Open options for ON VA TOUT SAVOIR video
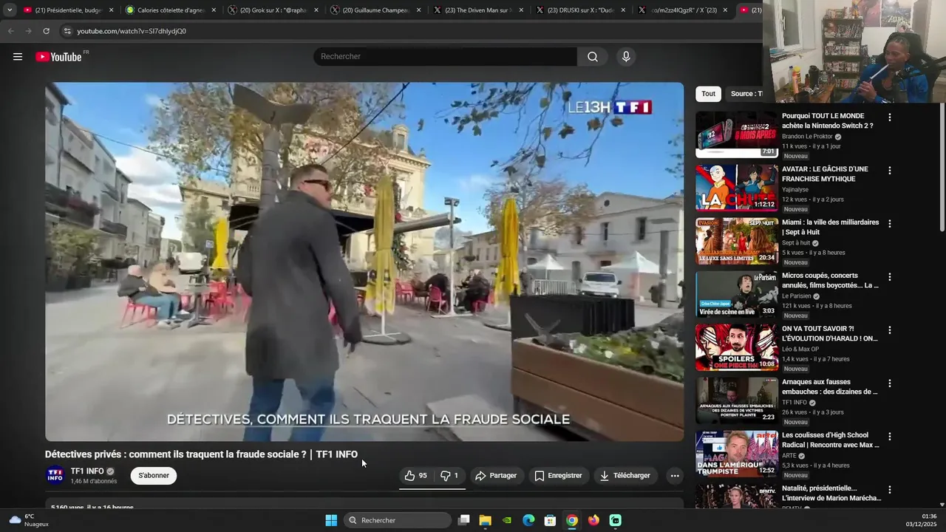This screenshot has height=532, width=946. point(890,330)
